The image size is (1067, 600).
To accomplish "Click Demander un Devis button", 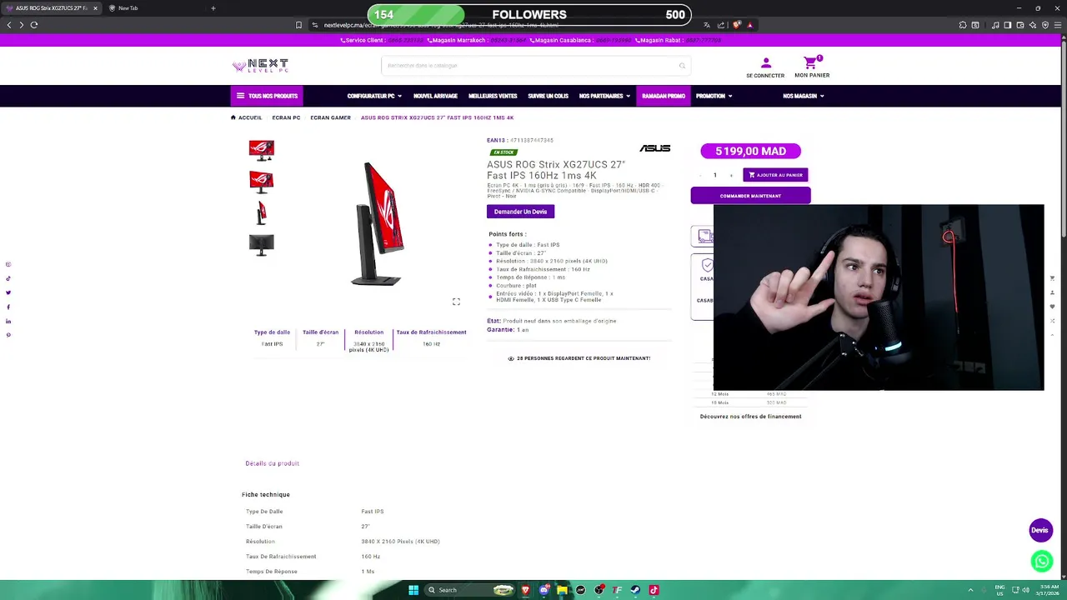I will [x=520, y=212].
